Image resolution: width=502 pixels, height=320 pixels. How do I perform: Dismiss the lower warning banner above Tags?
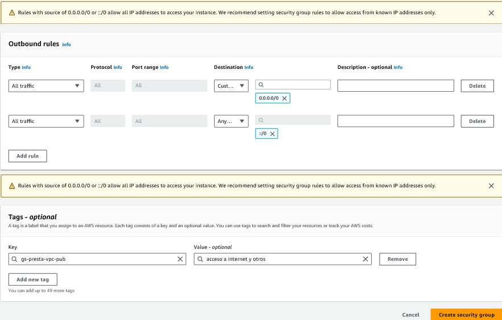[491, 186]
